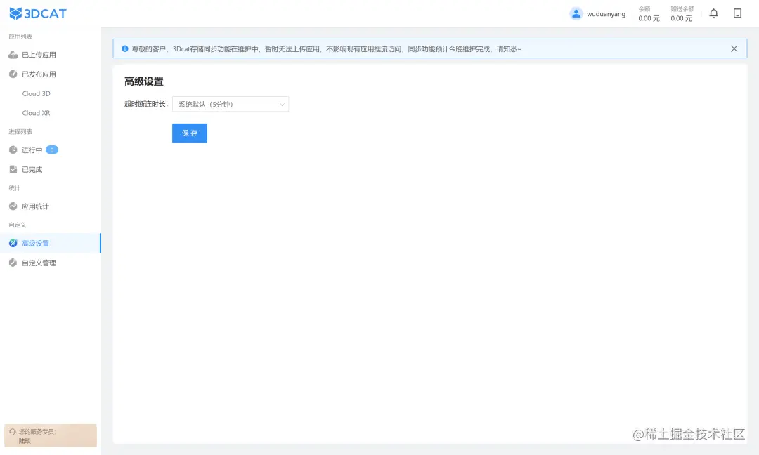Click the dropdown chevron arrow for timeout

[282, 105]
